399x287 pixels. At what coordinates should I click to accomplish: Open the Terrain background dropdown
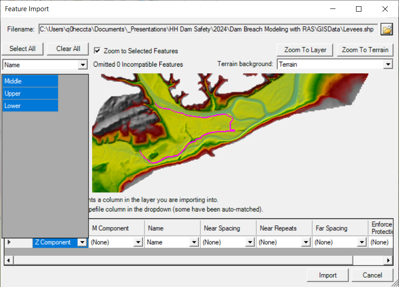(388, 64)
